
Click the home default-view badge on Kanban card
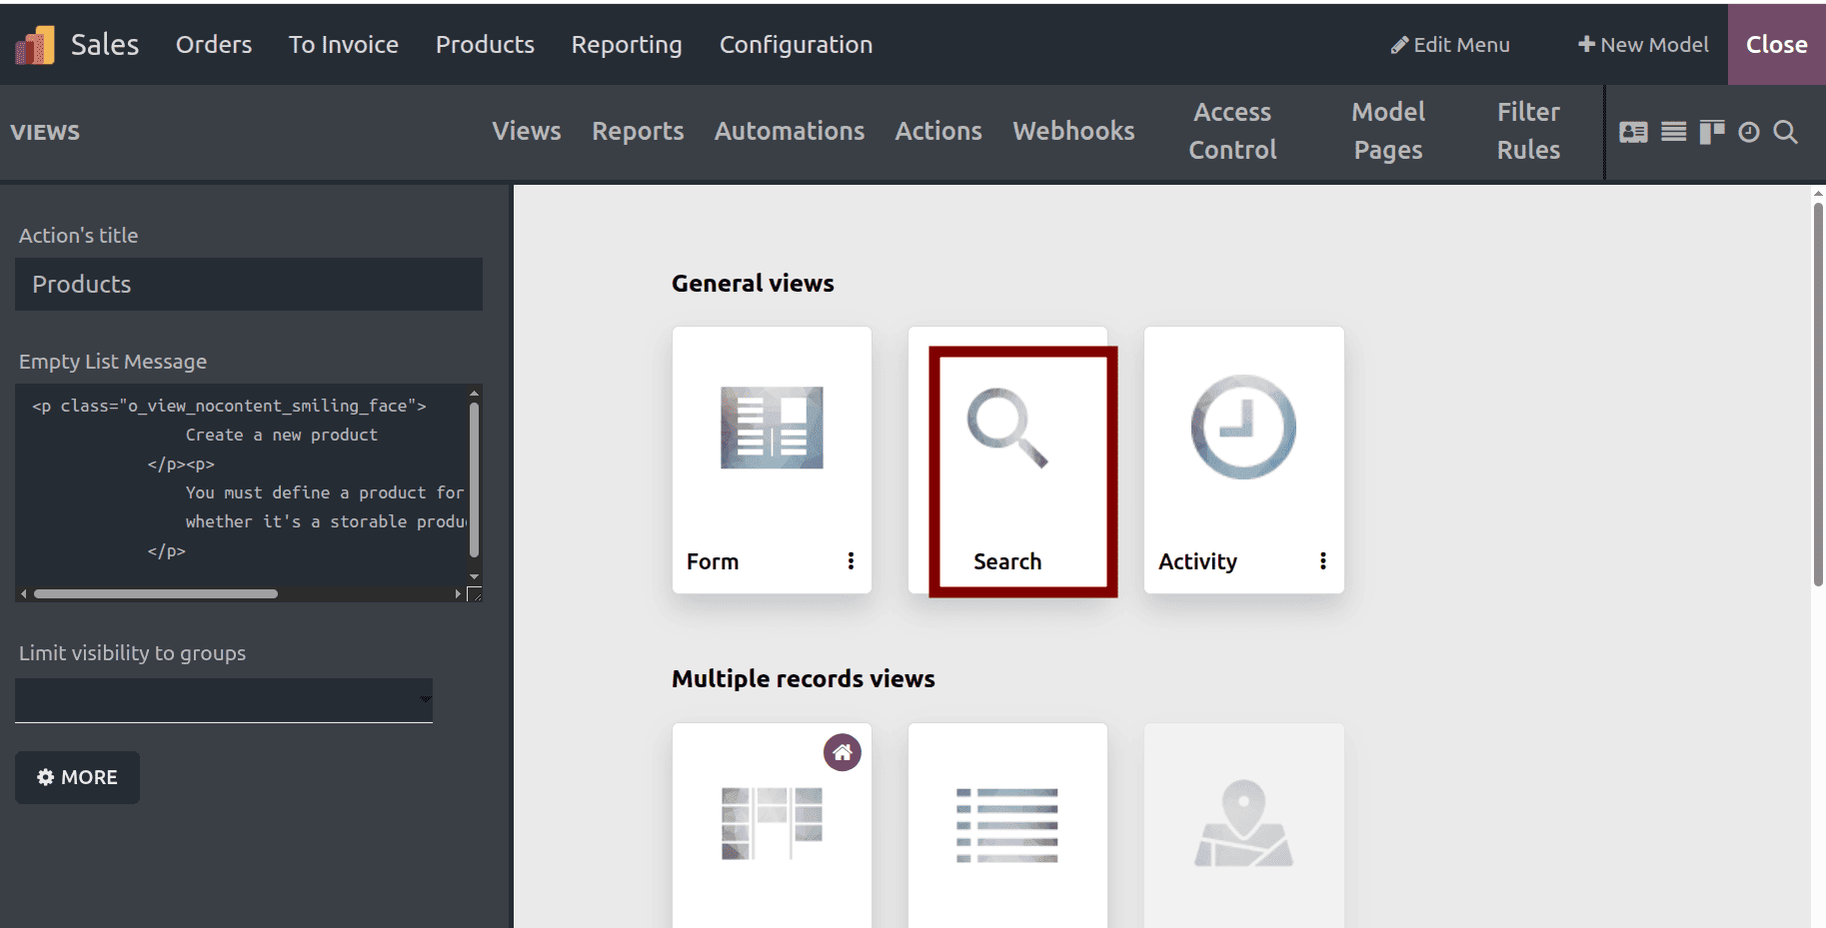[x=843, y=752]
